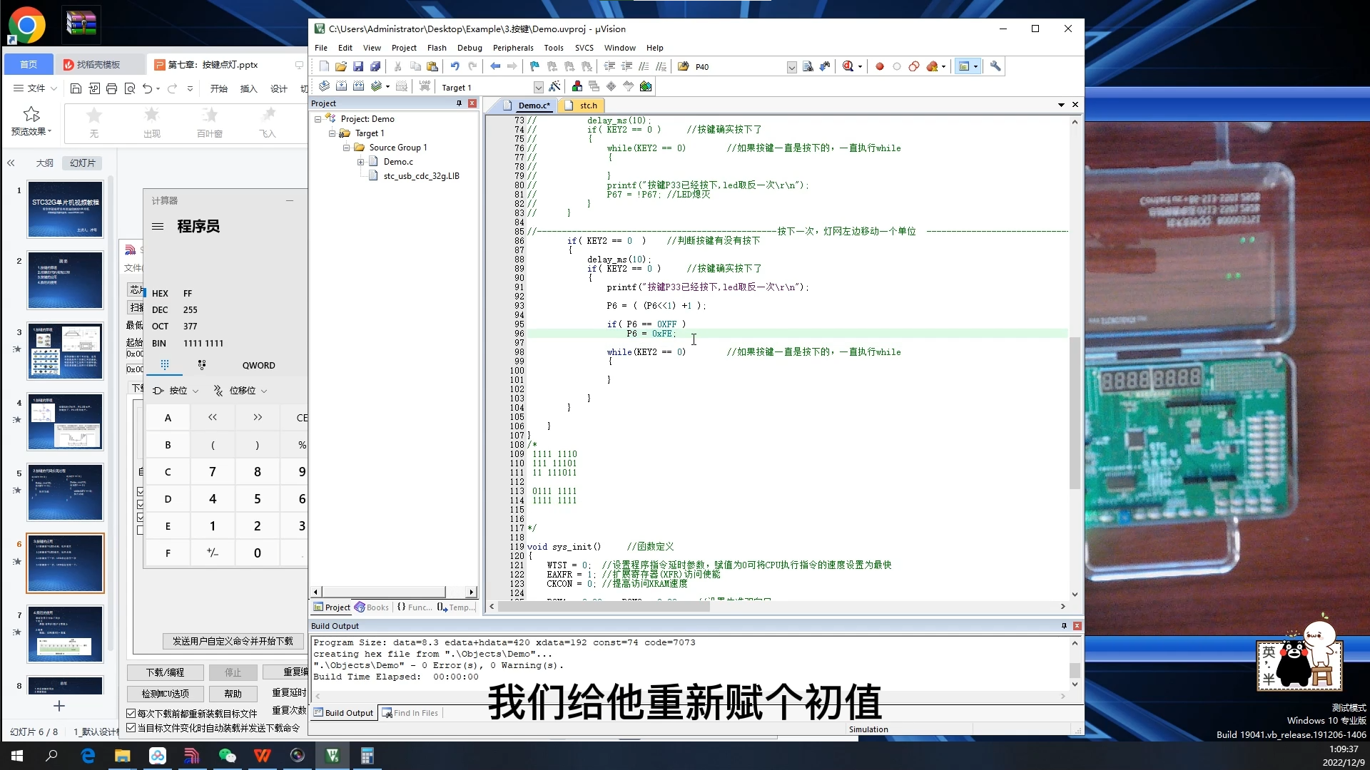The width and height of the screenshot is (1370, 770).
Task: Open WeChat from the taskbar
Action: tap(228, 756)
